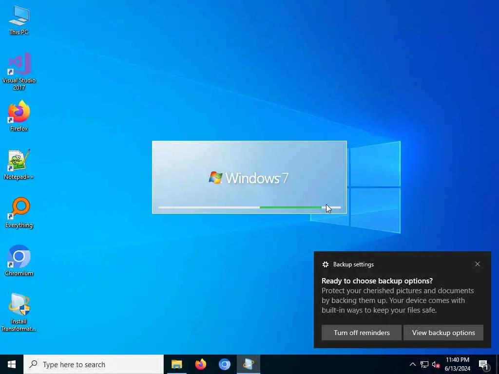Open the clock showing 11:40 PM
Viewport: 499px width, 374px height.
(457, 364)
